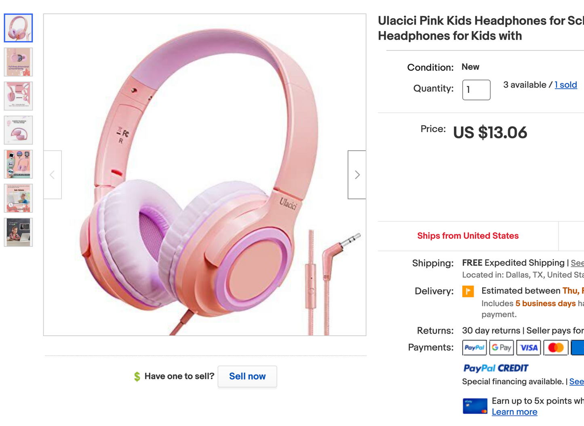Open the 1 sold link
This screenshot has height=426, width=584.
566,85
